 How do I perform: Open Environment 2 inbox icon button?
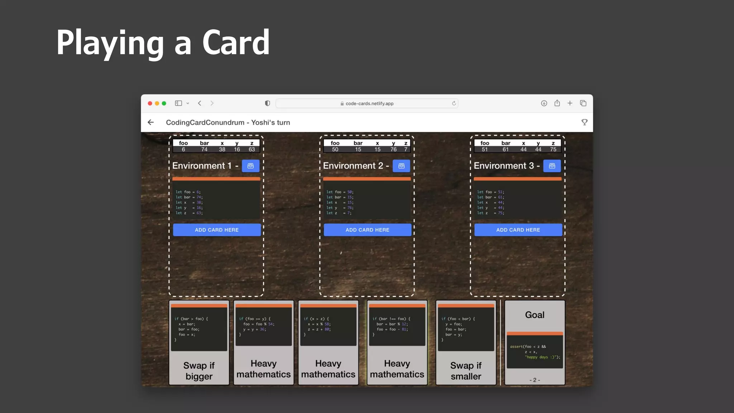click(x=401, y=166)
